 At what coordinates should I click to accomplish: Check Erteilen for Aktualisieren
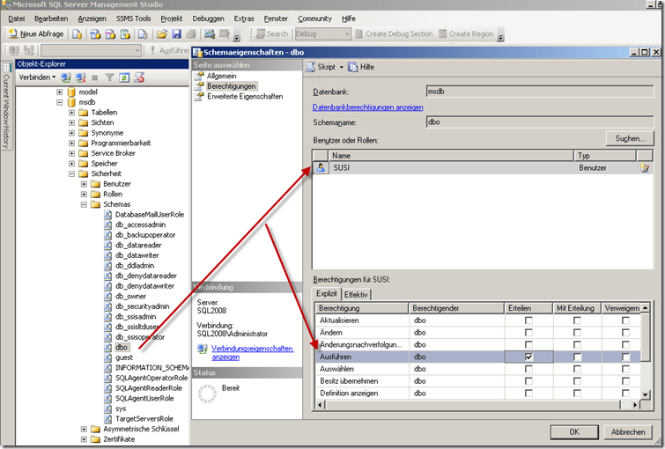pos(528,320)
